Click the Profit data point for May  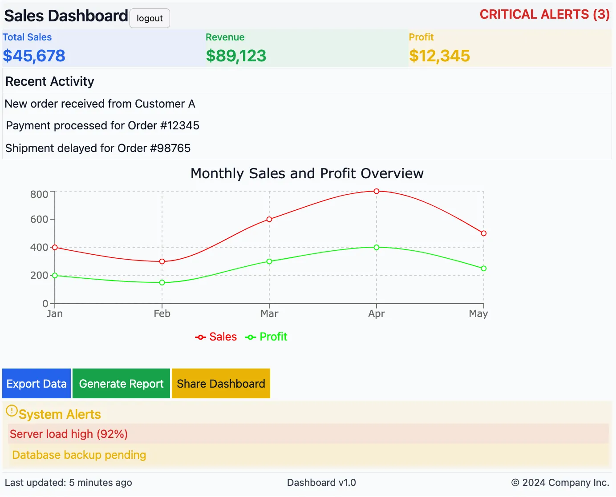[484, 269]
